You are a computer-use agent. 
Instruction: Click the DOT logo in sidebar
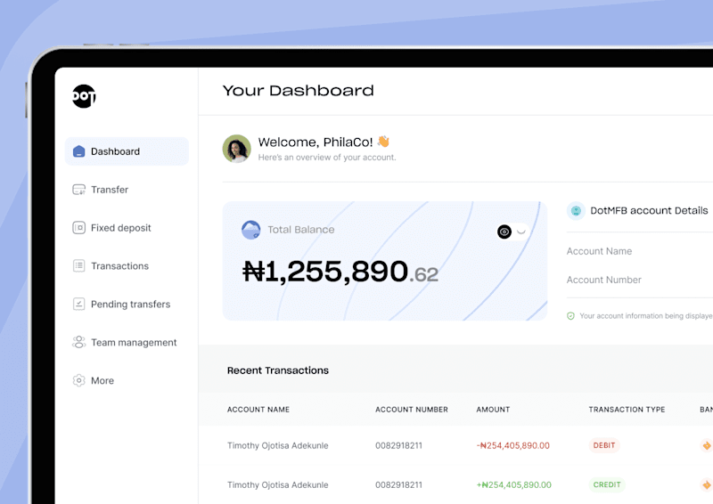point(84,96)
